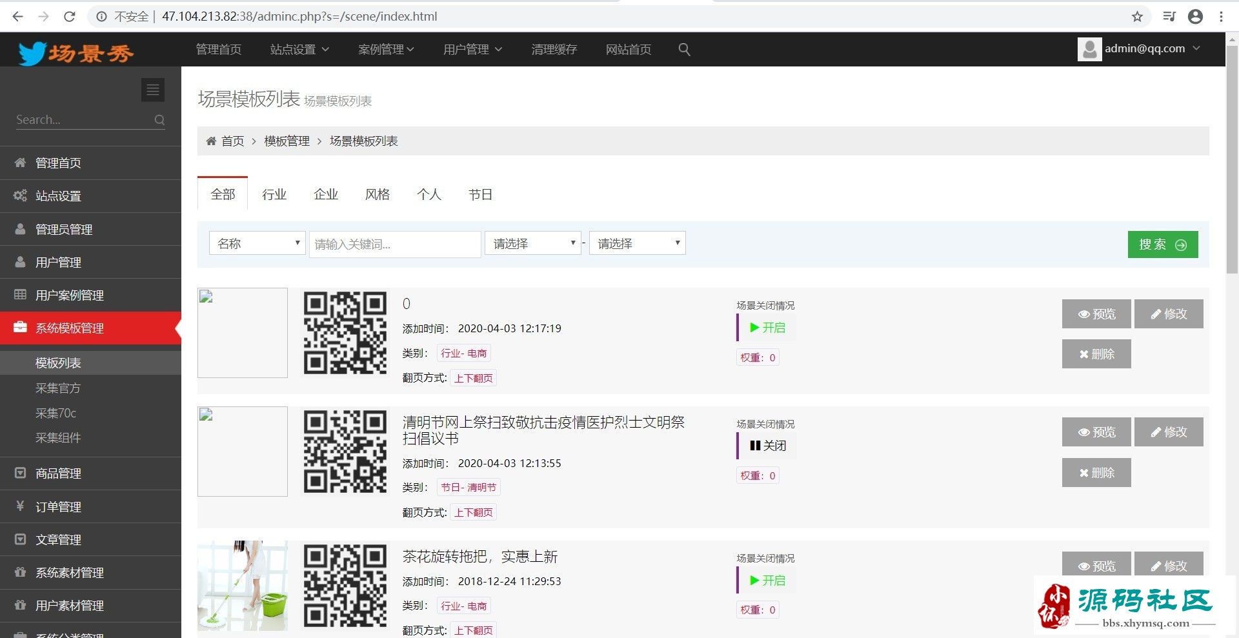
Task: Toggle 开启 status for 茶花旋转拖把 template
Action: [767, 581]
